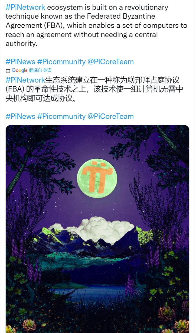The image size is (196, 333).
Task: Click the English tweet body text
Action: coord(96,25)
